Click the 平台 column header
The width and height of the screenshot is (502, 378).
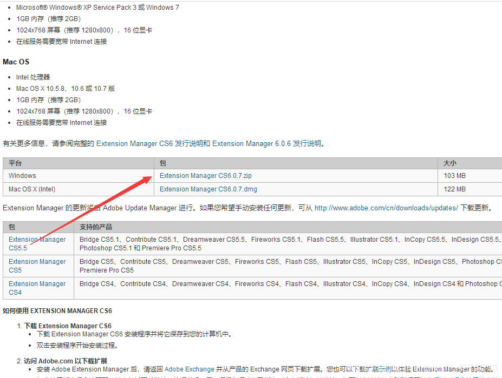coord(79,163)
